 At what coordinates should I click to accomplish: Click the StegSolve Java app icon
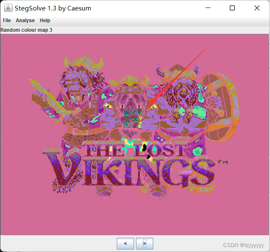[x=8, y=8]
